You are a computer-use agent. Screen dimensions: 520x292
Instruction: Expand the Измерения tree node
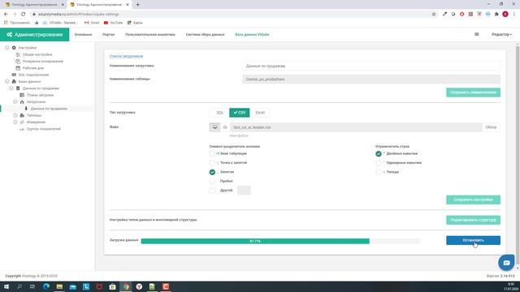click(15, 122)
